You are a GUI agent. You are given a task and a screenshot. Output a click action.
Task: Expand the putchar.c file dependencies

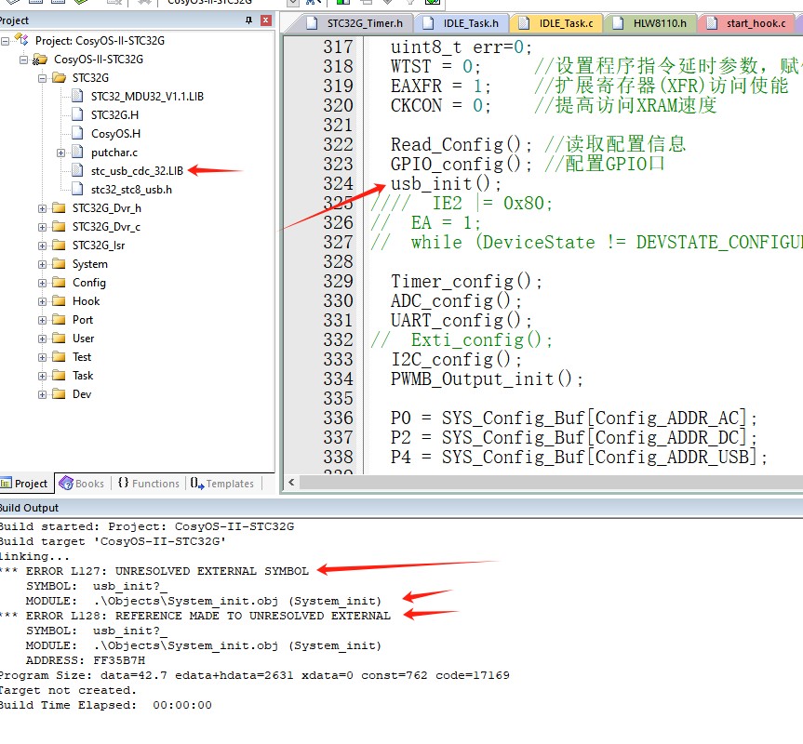(60, 153)
